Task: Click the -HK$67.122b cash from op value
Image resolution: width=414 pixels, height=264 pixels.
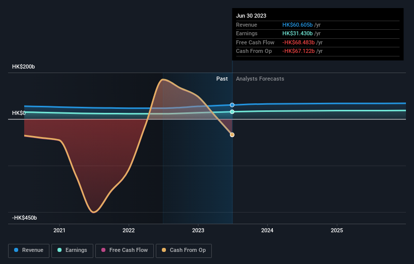Action: (x=299, y=51)
